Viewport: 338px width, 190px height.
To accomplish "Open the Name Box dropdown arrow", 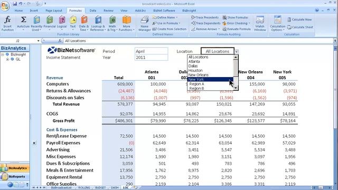I will (39, 41).
